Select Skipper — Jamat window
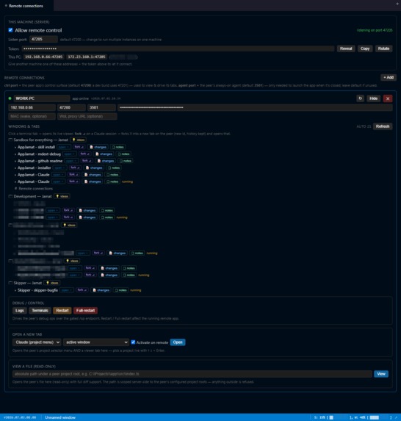This screenshot has width=401, height=421. pos(28,283)
